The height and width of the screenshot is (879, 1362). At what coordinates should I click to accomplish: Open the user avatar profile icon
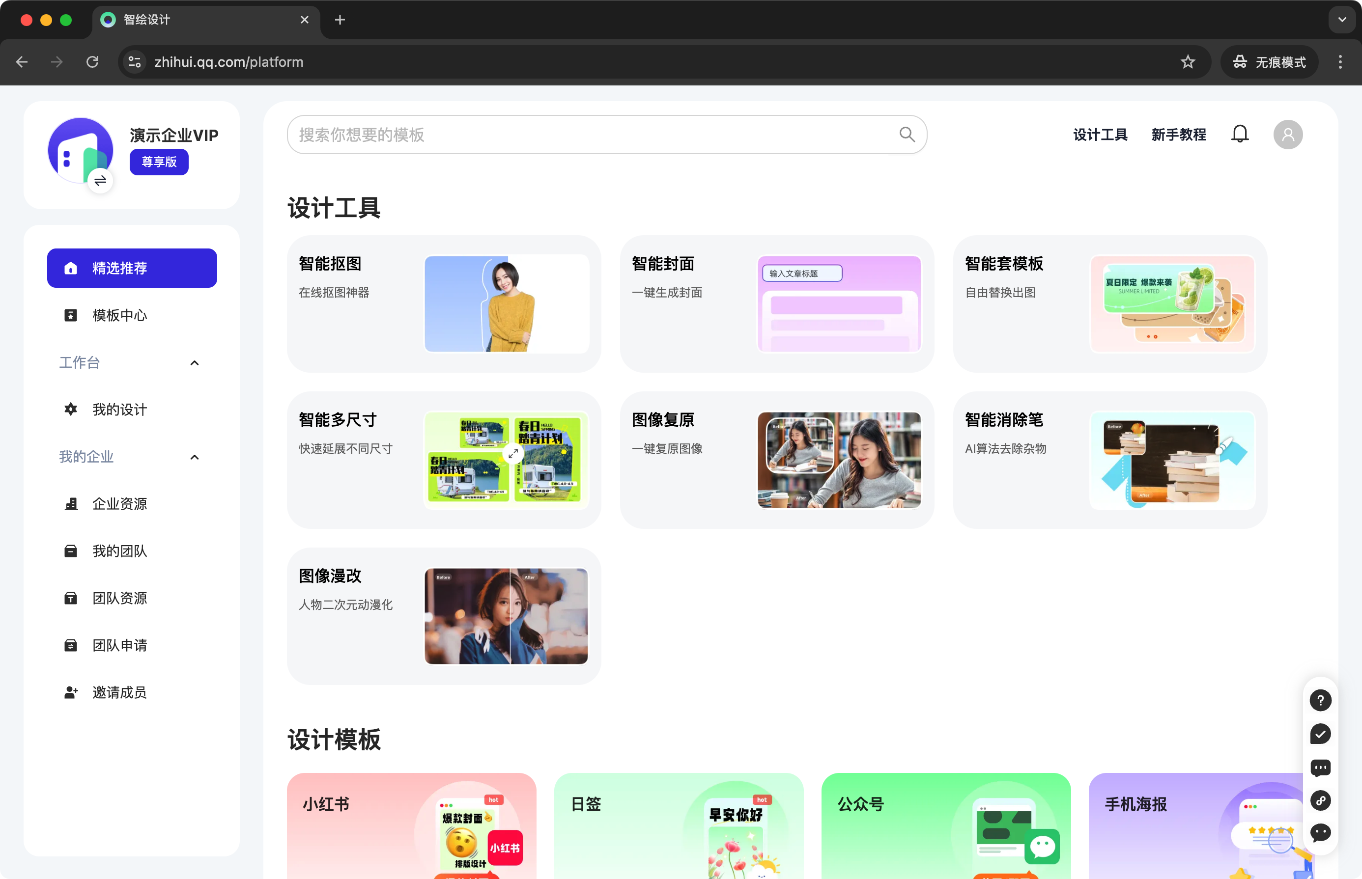[x=1287, y=135]
